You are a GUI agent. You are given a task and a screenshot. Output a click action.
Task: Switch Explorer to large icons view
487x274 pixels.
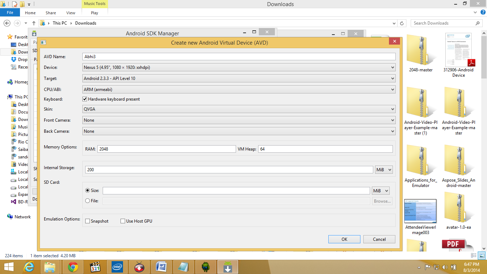[x=482, y=255]
